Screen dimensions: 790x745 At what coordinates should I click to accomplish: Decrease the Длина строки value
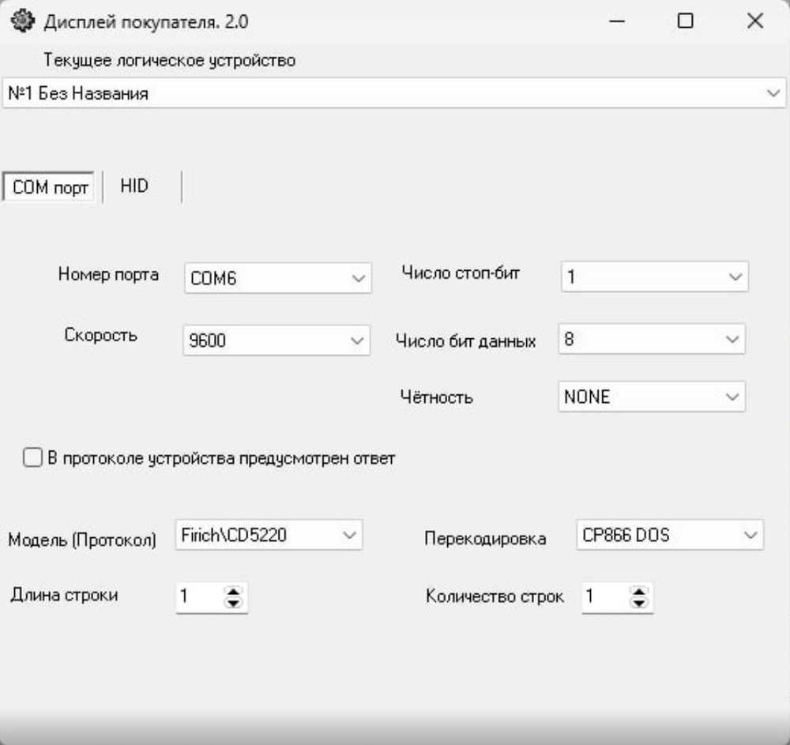point(232,604)
